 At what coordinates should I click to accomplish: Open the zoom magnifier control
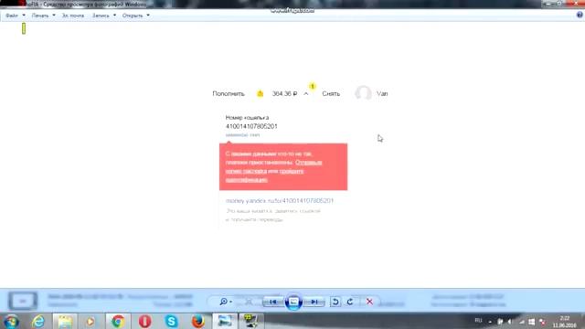(226, 302)
